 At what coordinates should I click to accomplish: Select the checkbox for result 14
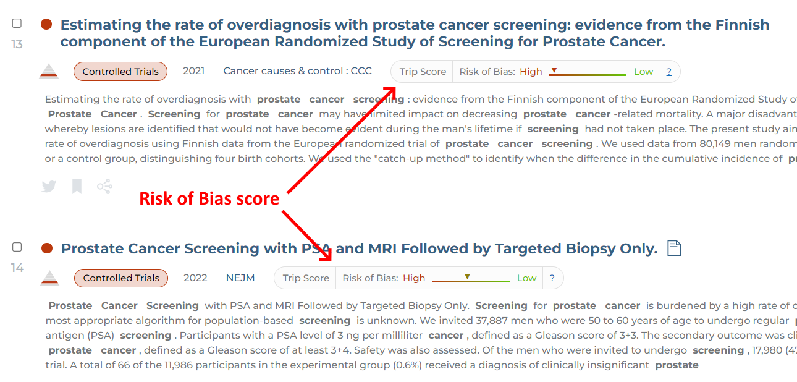[17, 247]
